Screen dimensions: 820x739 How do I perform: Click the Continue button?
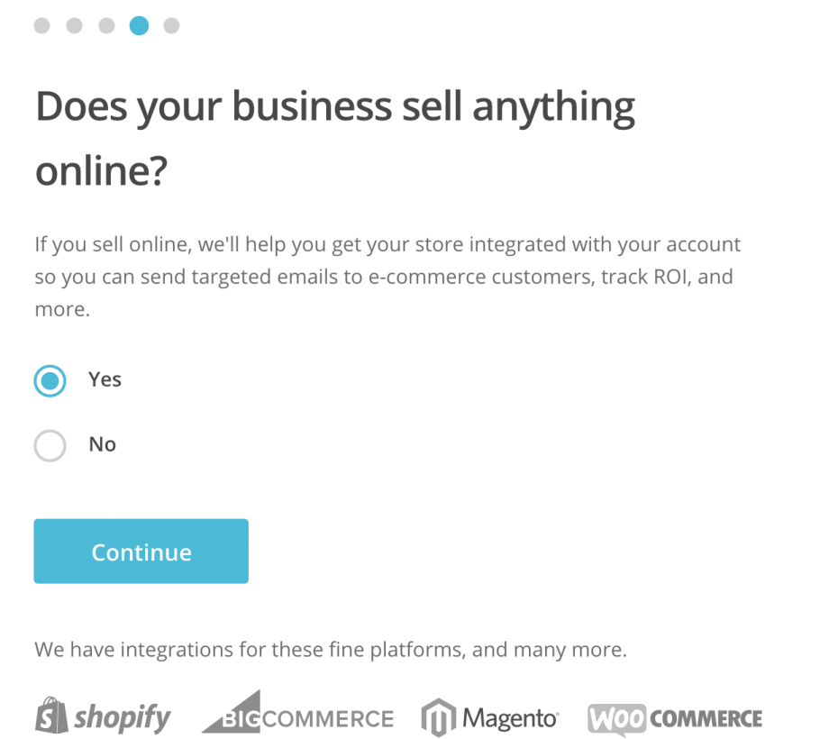click(x=141, y=551)
